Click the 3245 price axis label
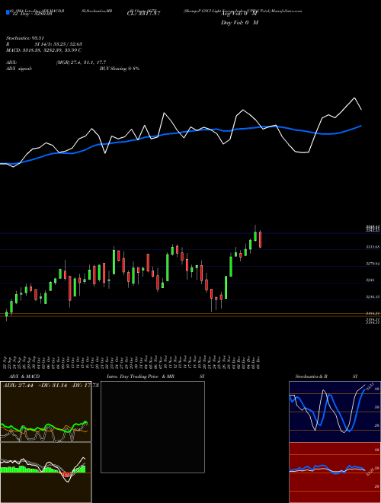 (370, 280)
